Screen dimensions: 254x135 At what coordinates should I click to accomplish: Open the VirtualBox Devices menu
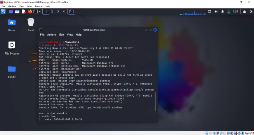[39, 6]
